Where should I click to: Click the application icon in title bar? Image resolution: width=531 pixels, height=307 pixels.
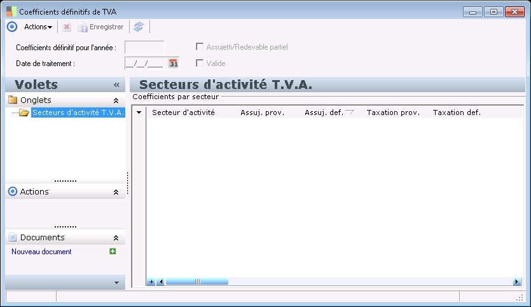pos(11,11)
